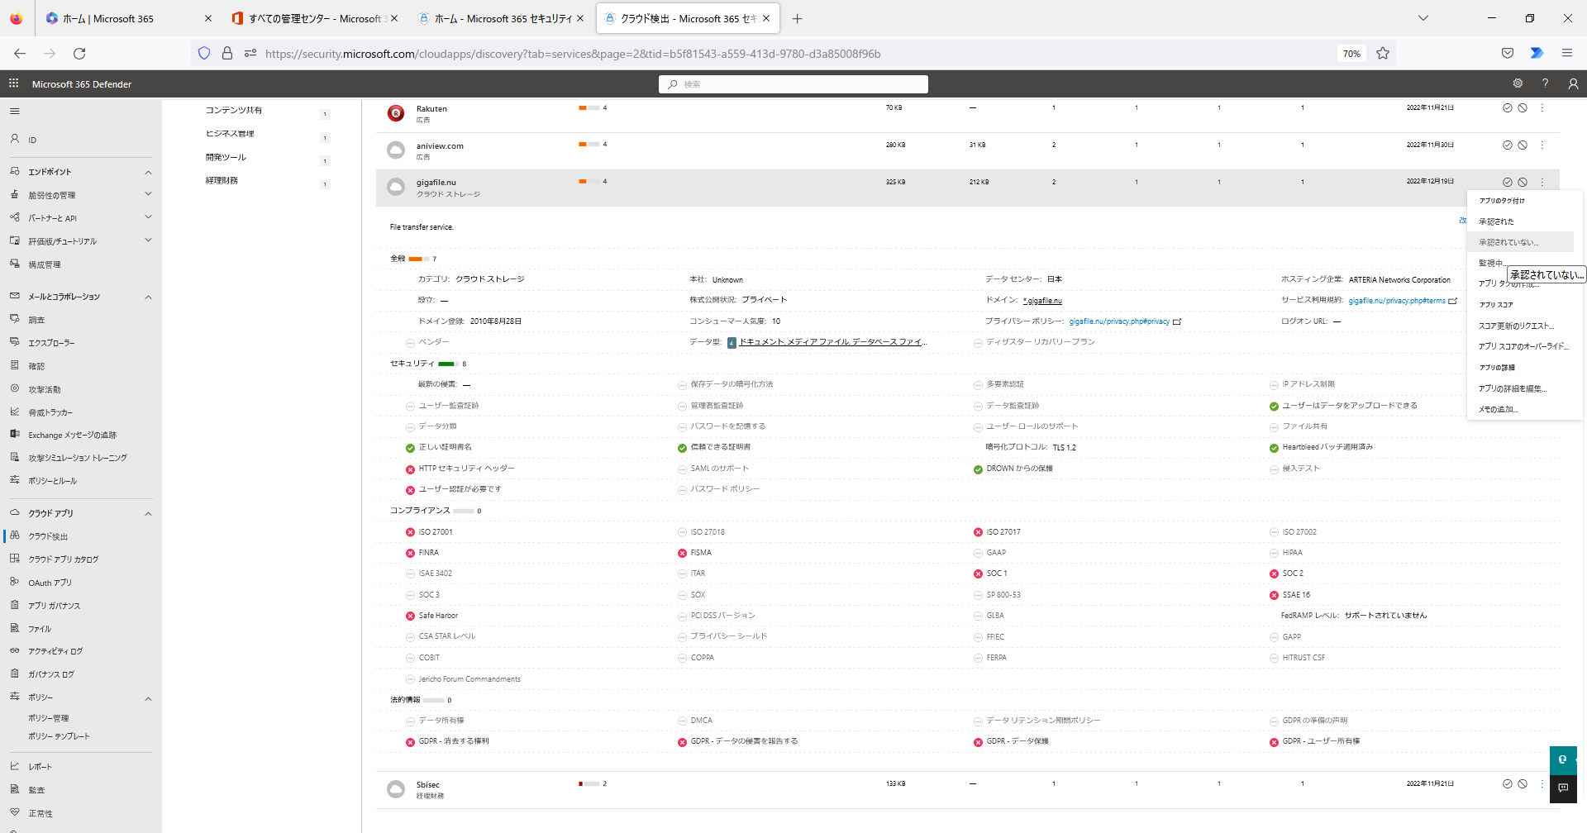Open the Pocket save icon in Firefox toolbar
The image size is (1587, 833).
coord(1508,54)
